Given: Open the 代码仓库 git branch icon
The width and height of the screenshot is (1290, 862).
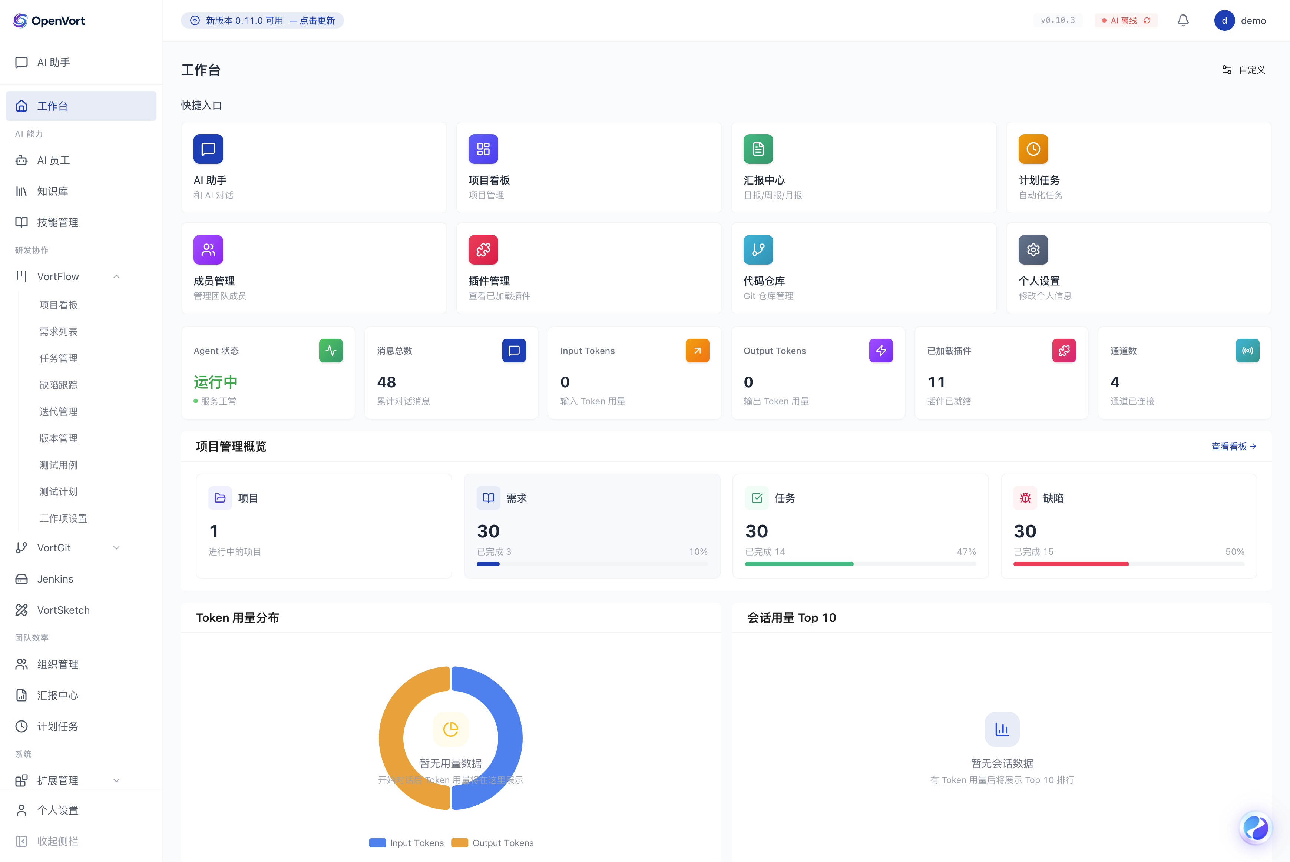Looking at the screenshot, I should (x=758, y=249).
